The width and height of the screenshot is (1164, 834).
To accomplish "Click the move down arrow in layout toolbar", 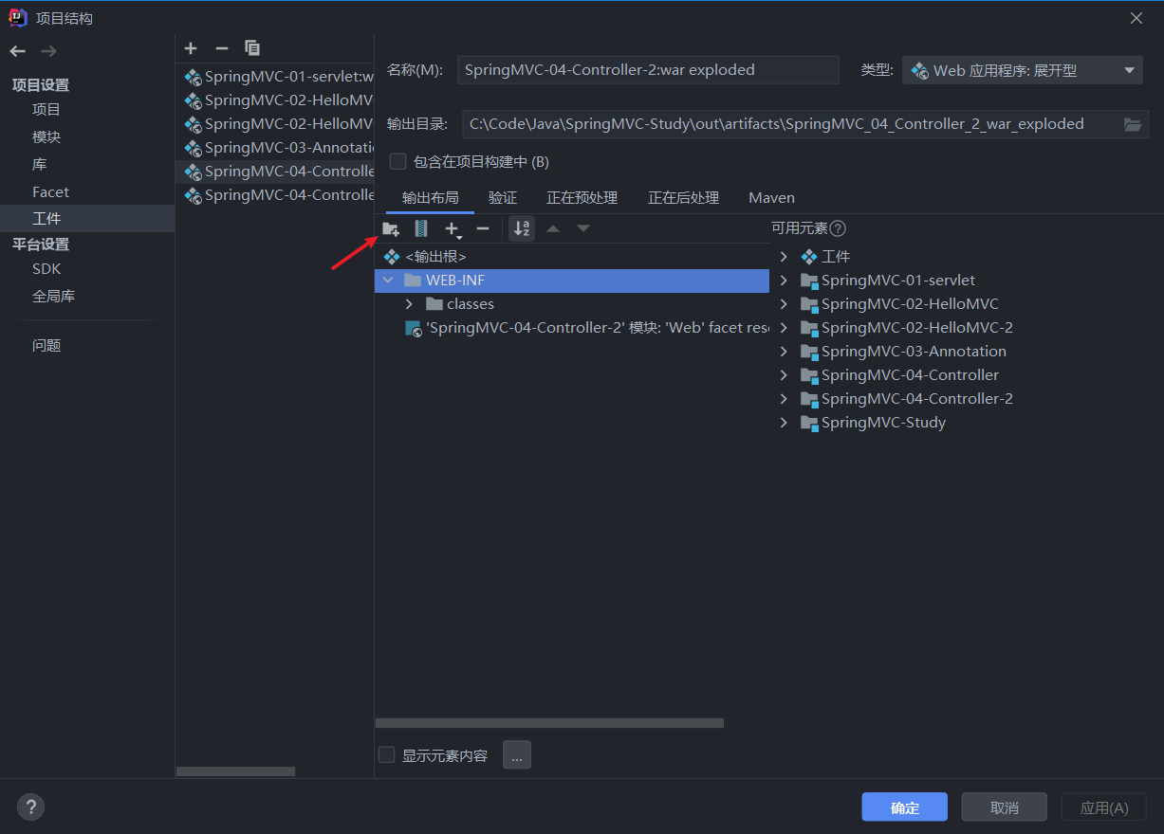I will pos(583,228).
